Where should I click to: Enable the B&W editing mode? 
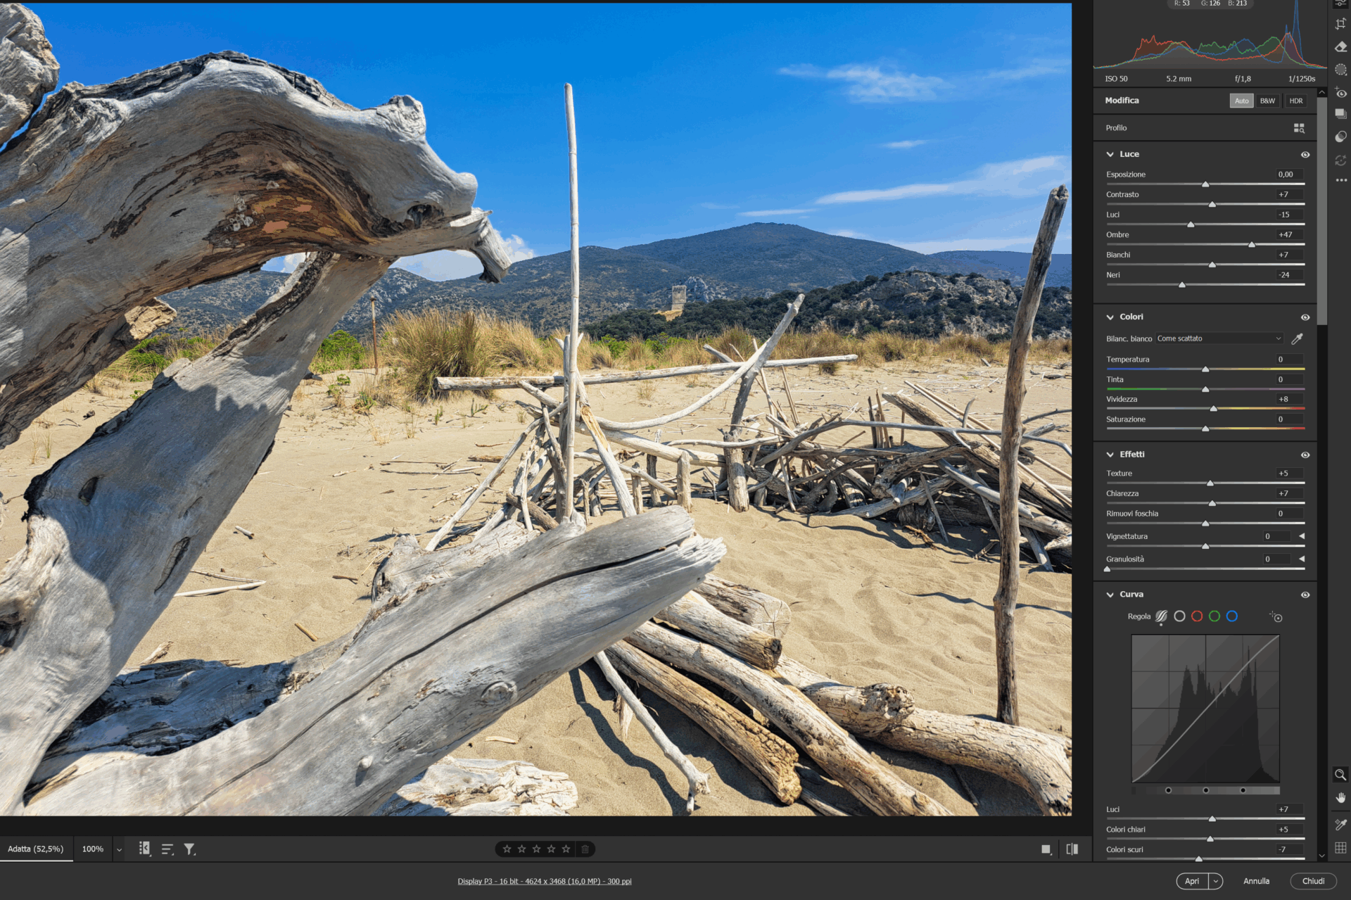tap(1267, 101)
